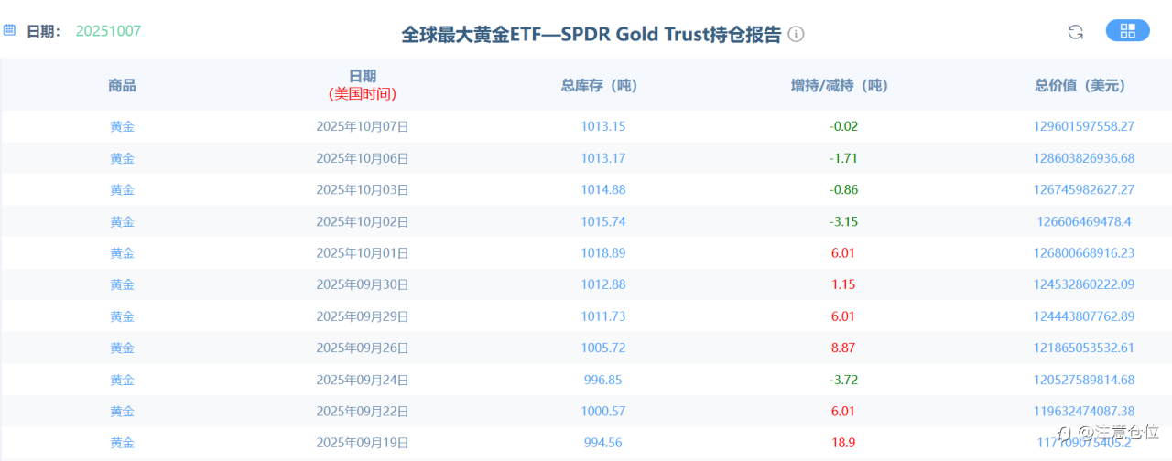The image size is (1172, 461).
Task: Click the calendar icon beside 日期
Action: click(10, 30)
